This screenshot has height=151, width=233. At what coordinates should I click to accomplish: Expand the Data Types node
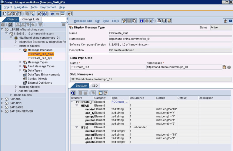(20, 70)
